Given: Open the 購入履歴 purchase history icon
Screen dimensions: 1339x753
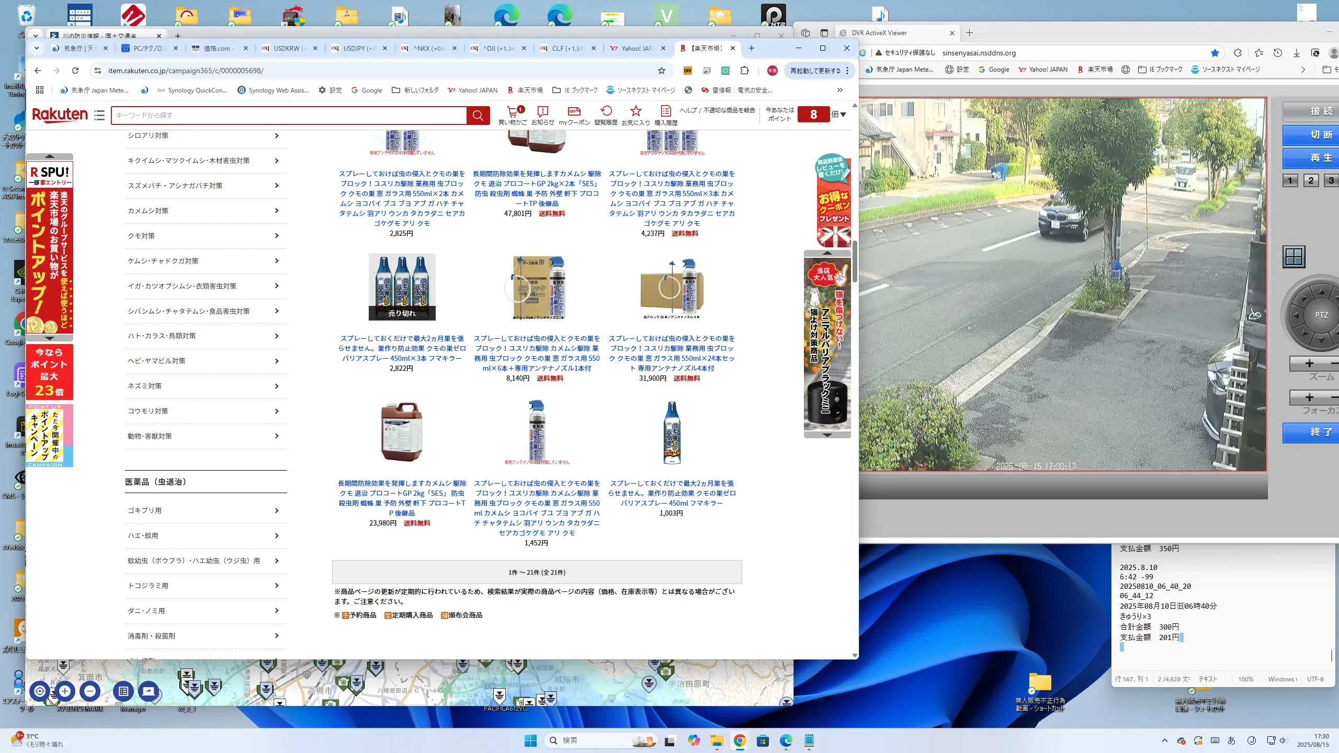Looking at the screenshot, I should pos(665,111).
